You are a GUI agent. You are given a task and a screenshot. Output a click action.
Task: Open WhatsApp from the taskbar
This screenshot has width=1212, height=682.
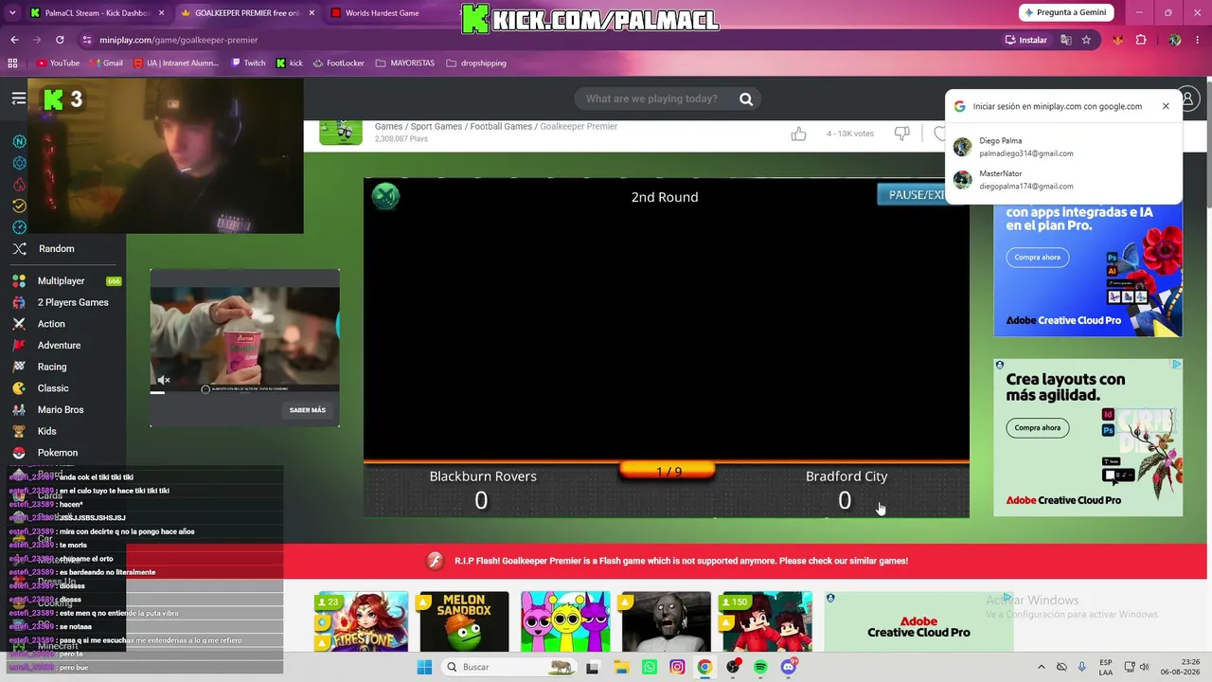649,667
